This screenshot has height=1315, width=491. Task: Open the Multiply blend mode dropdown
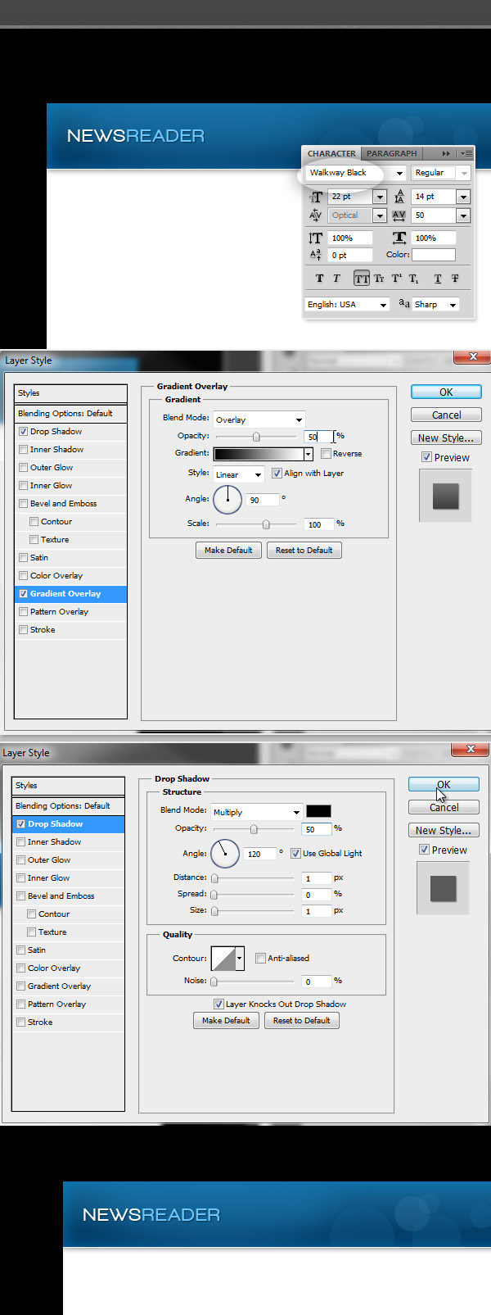(x=256, y=812)
